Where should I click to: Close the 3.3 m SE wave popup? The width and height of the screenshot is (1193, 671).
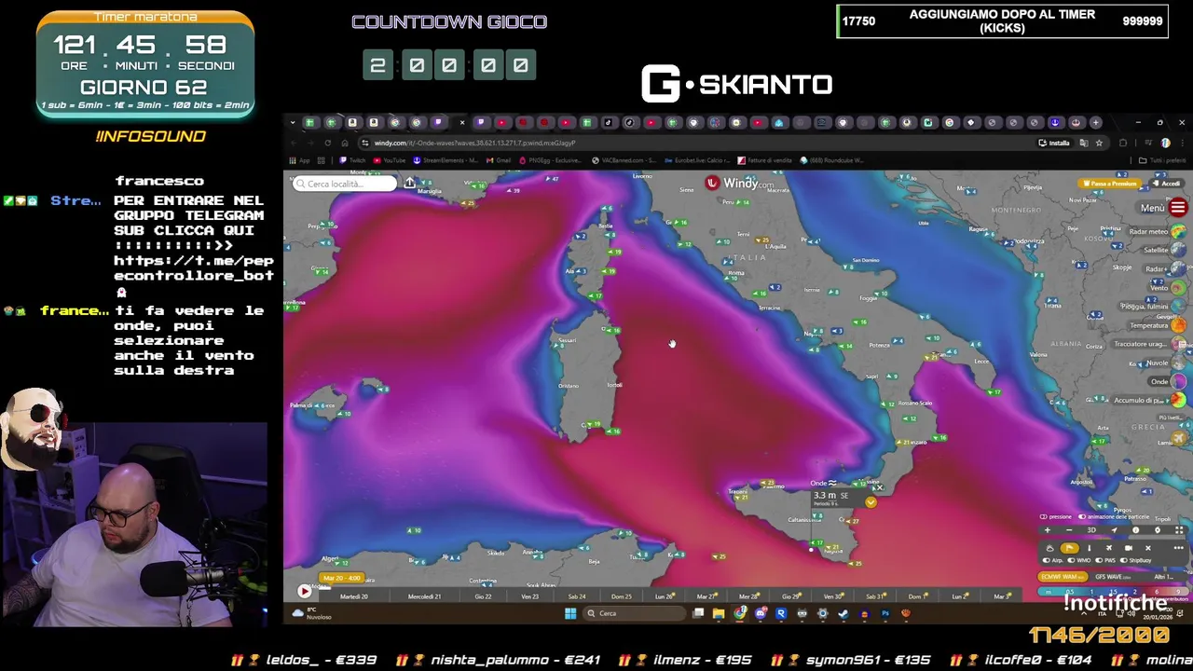coord(878,487)
